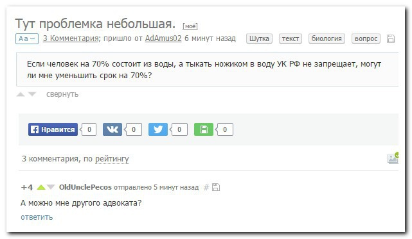The image size is (412, 239).
Task: Save the comment using its floppy icon
Action: click(216, 187)
